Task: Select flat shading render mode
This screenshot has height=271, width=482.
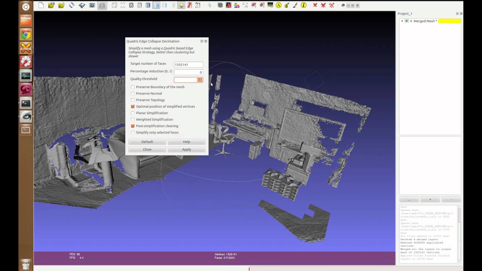Action: point(156,5)
